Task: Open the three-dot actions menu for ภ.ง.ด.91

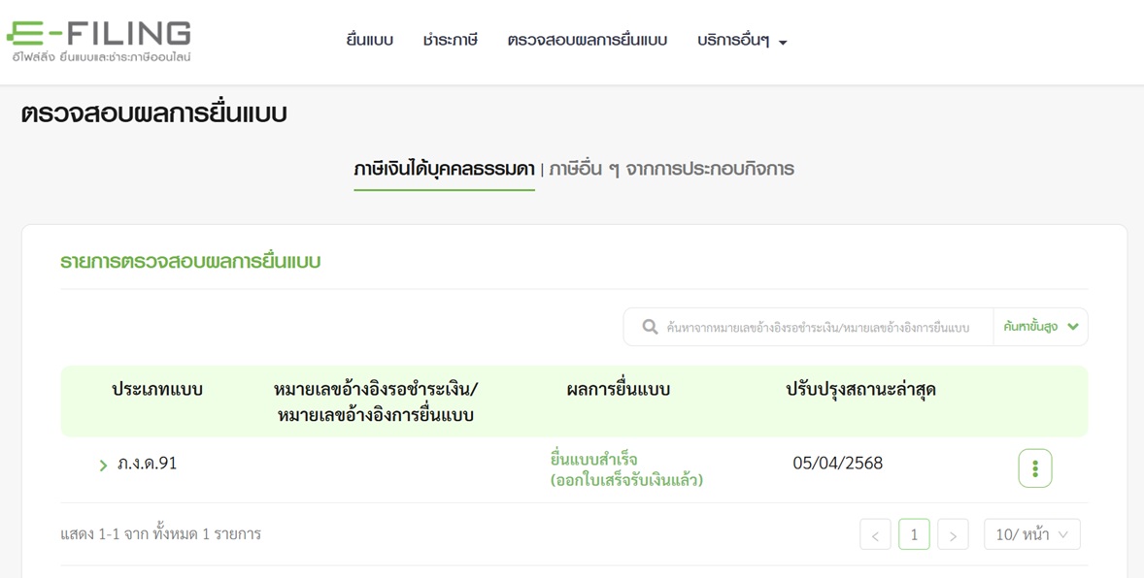Action: pyautogui.click(x=1034, y=468)
